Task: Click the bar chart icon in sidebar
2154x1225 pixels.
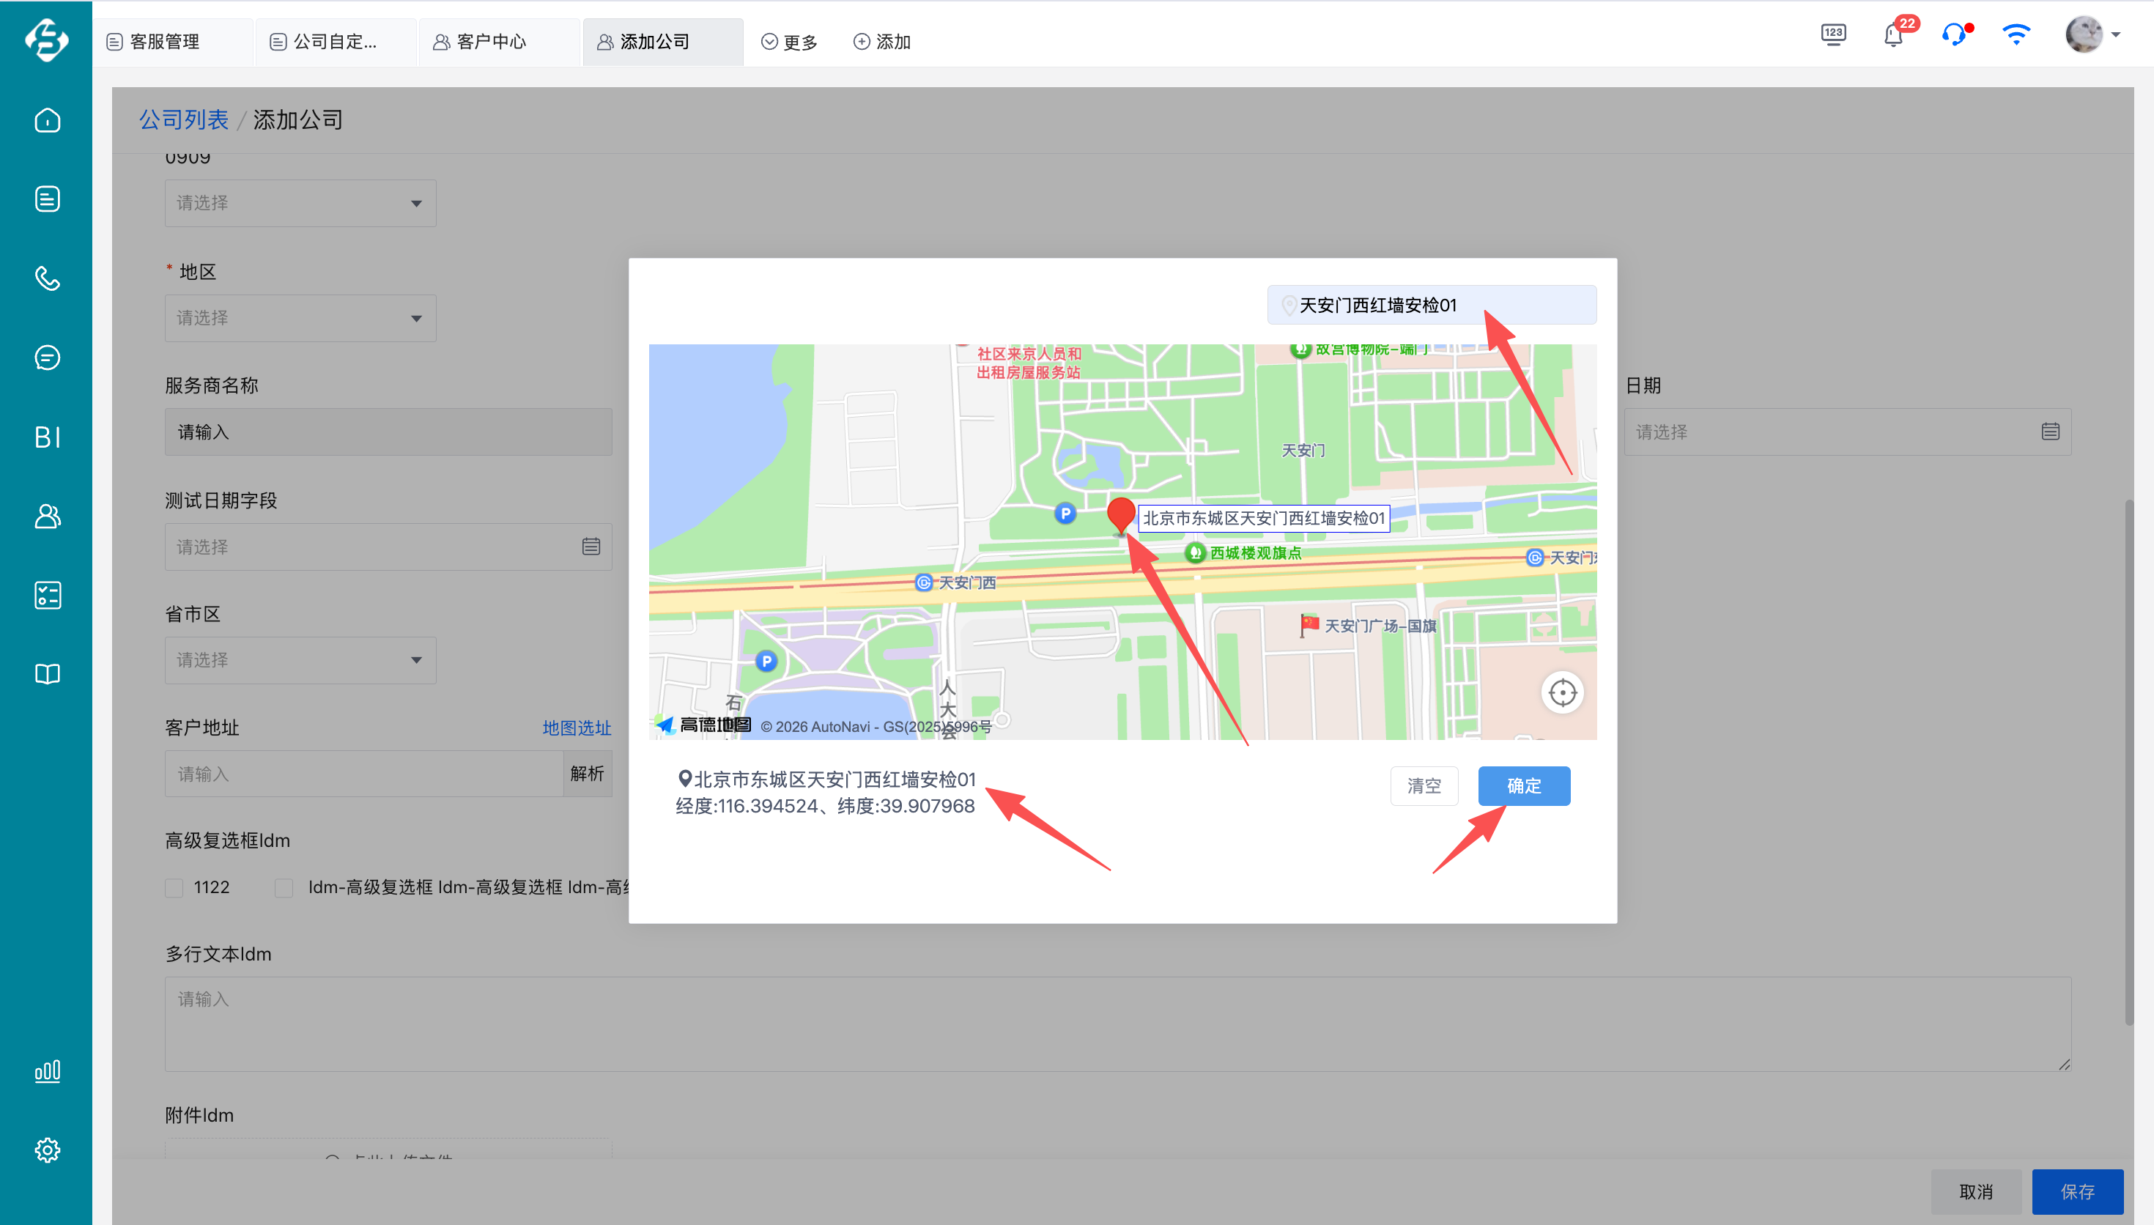Action: point(47,1070)
